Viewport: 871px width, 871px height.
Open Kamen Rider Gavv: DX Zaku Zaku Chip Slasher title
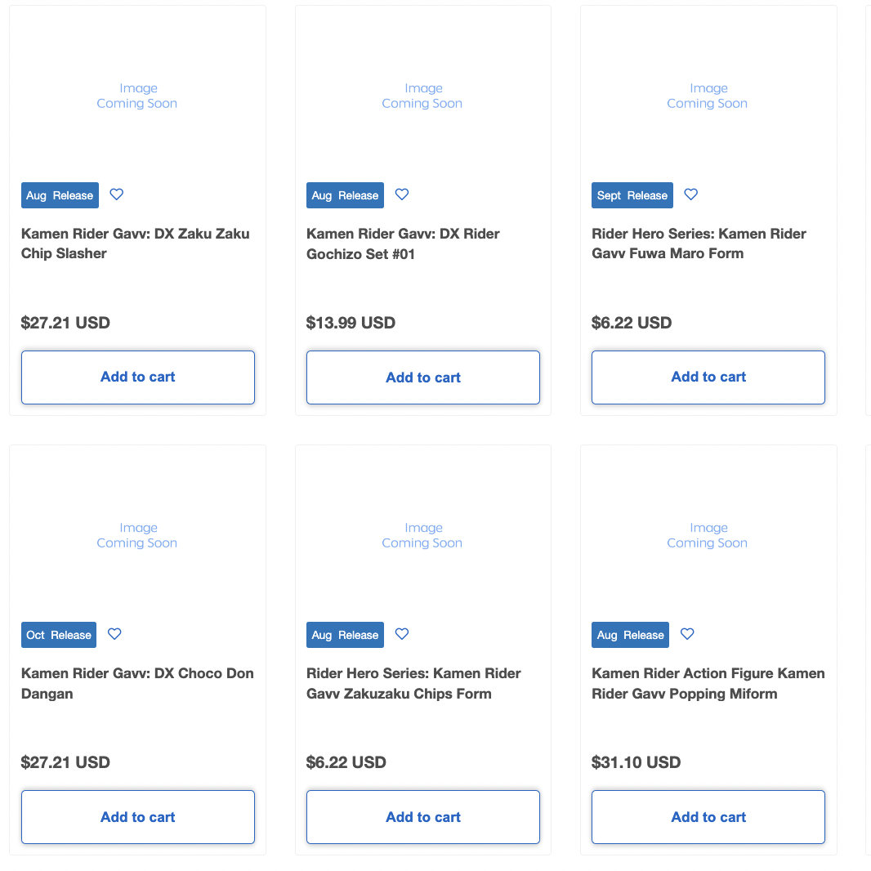[136, 243]
